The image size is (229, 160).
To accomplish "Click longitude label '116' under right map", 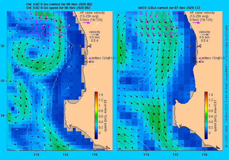I will point(205,155).
